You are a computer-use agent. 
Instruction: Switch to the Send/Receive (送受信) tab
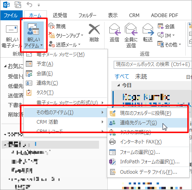tap(60, 16)
